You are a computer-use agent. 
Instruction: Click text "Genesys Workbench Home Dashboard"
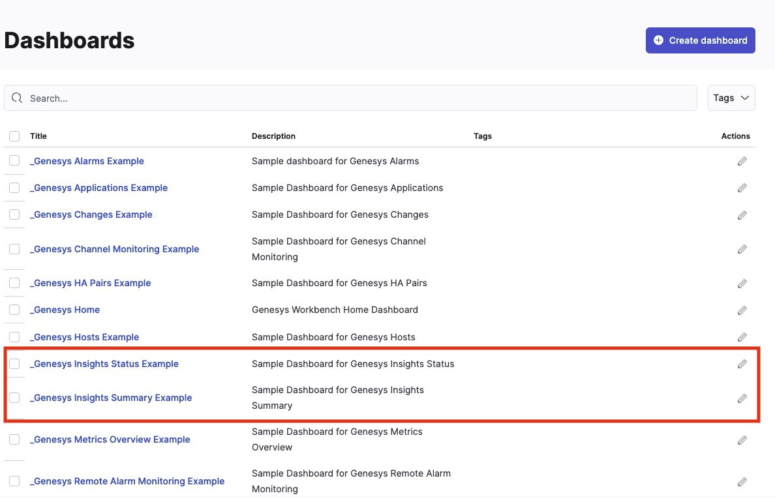pyautogui.click(x=335, y=310)
